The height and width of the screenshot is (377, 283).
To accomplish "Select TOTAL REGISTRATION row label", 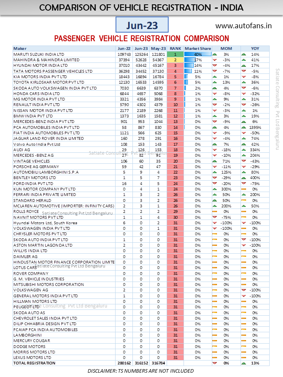I will 35,363.
